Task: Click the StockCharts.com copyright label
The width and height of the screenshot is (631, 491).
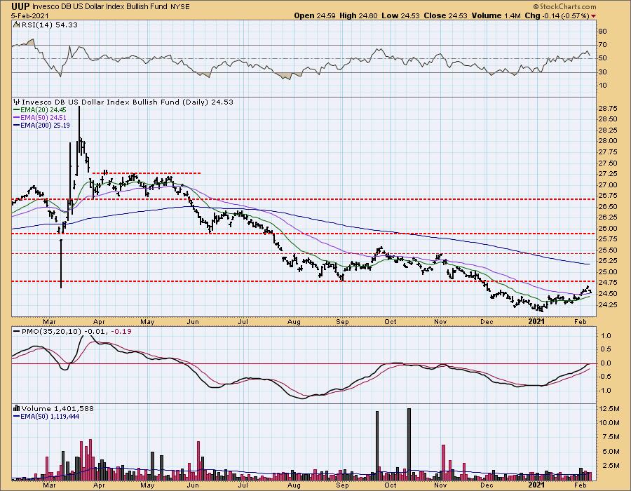Action: (564, 6)
